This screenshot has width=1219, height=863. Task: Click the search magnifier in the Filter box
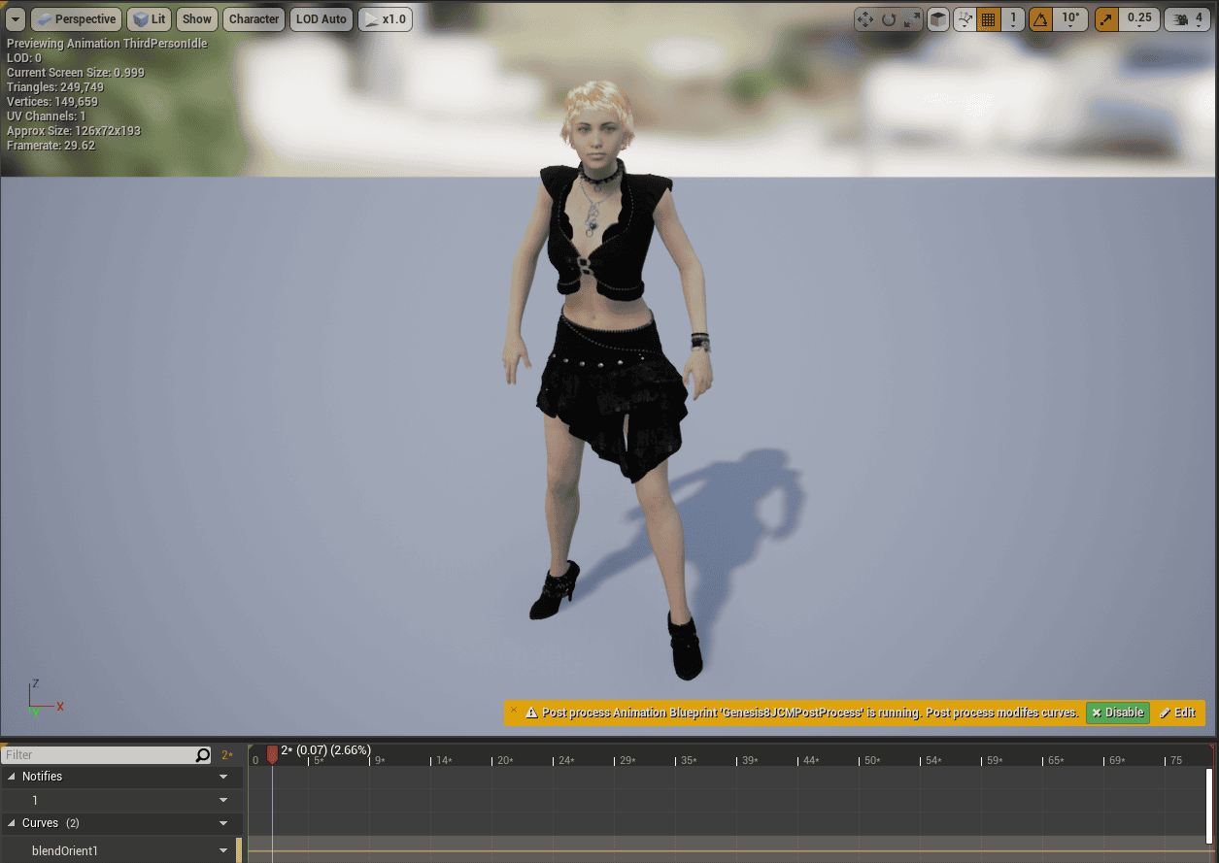pyautogui.click(x=202, y=753)
